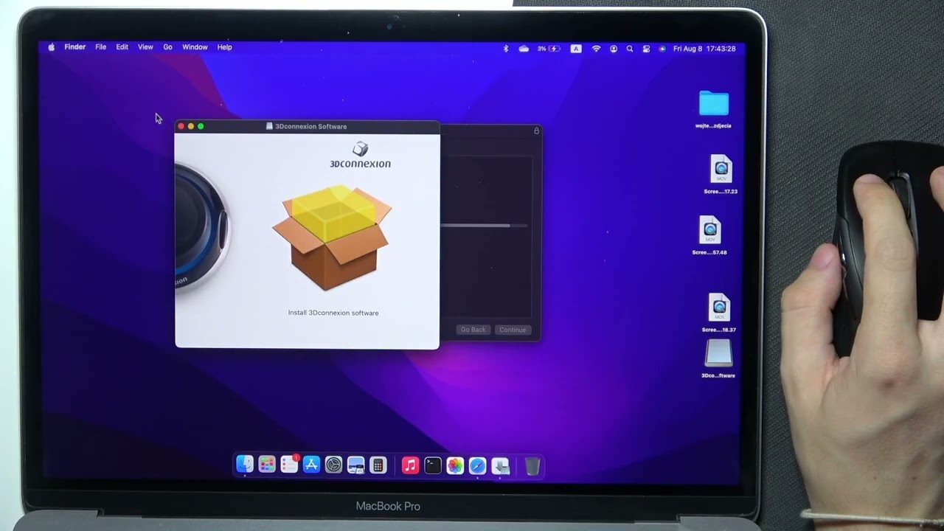This screenshot has height=531, width=944.
Task: Open the Wi-Fi menu
Action: 596,49
